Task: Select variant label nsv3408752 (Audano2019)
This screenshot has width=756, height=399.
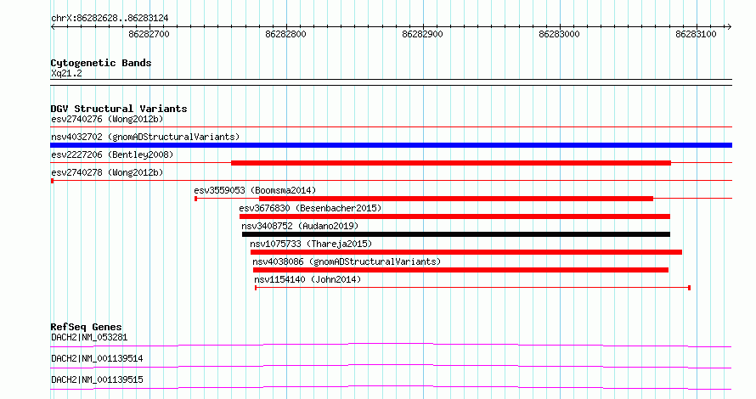Action: tap(300, 226)
